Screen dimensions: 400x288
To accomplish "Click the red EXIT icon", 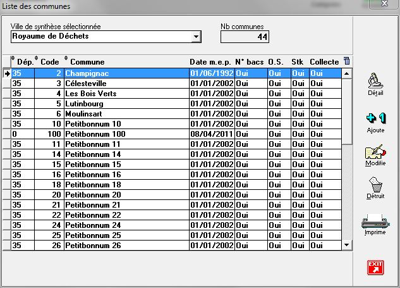I will [375, 266].
